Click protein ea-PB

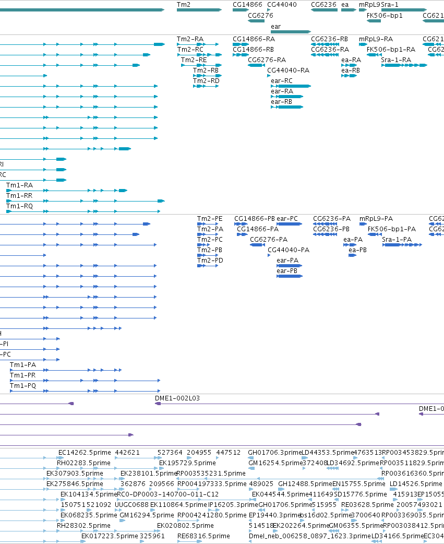coord(353,255)
